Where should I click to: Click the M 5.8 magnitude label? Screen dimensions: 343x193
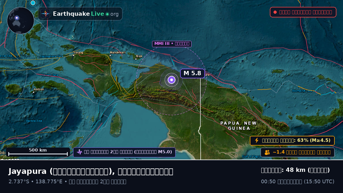[x=192, y=73]
